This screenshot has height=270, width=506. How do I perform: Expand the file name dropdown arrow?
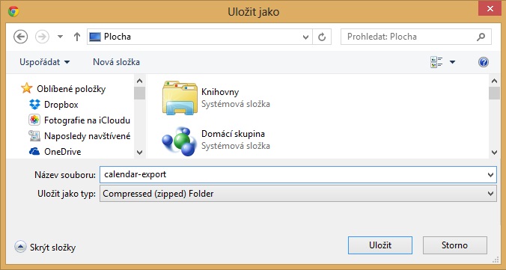point(490,175)
